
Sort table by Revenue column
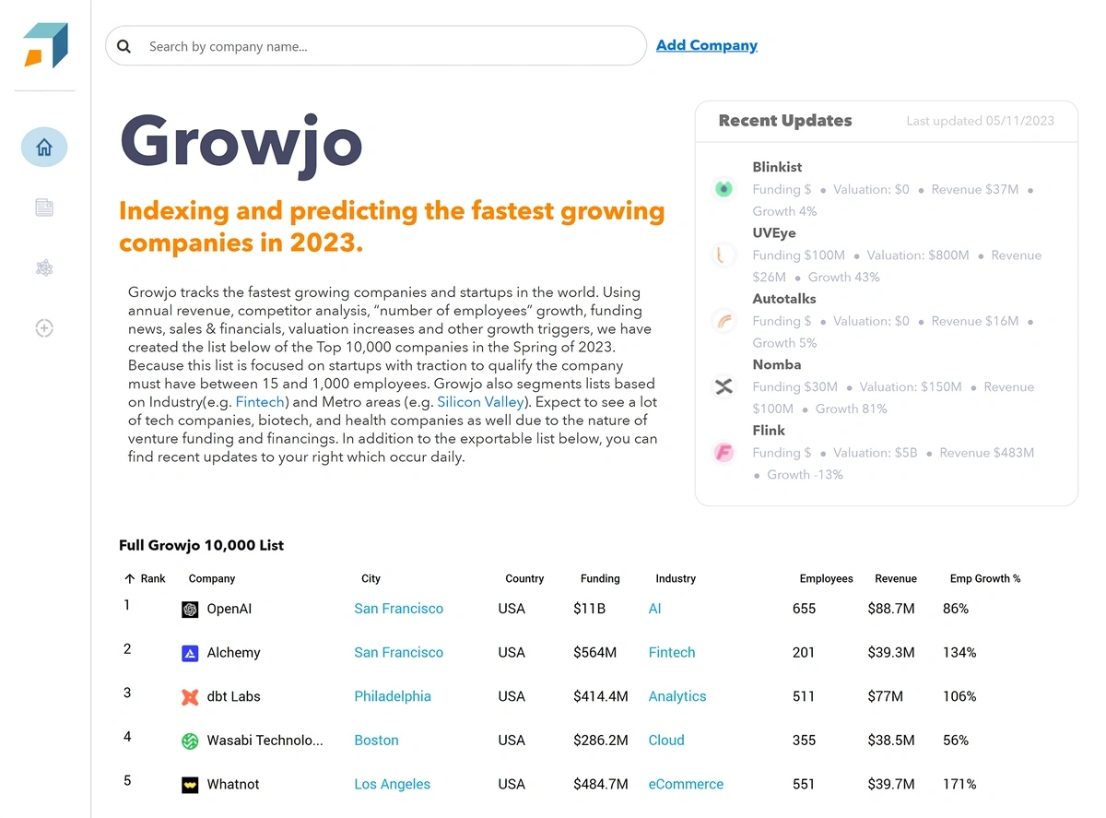[896, 579]
